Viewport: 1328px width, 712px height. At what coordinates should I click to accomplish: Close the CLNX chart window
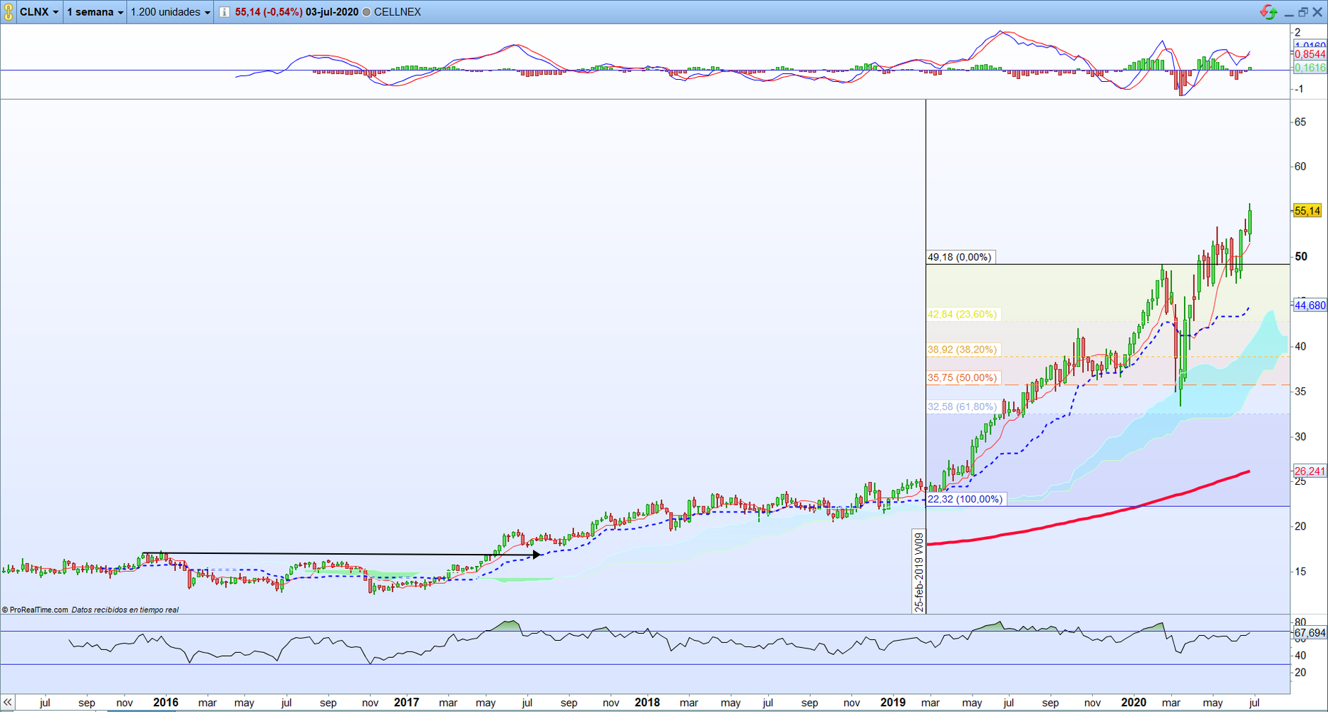coord(1317,12)
